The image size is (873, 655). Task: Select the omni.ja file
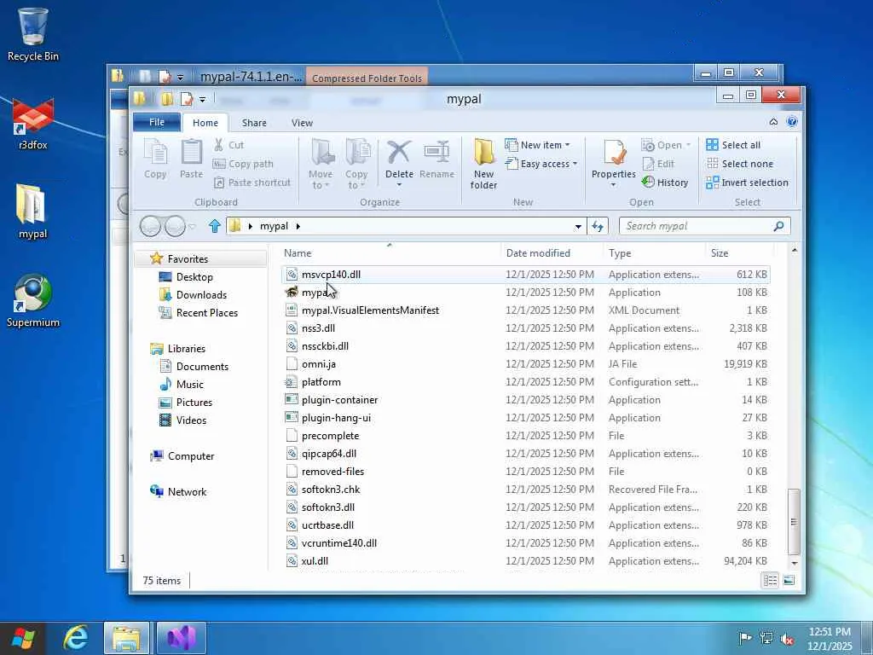[x=526, y=363]
